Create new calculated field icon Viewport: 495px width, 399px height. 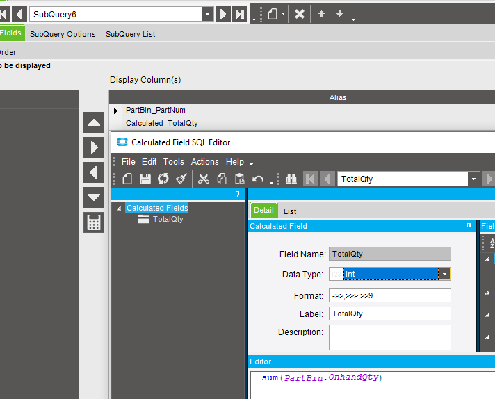[x=127, y=179]
